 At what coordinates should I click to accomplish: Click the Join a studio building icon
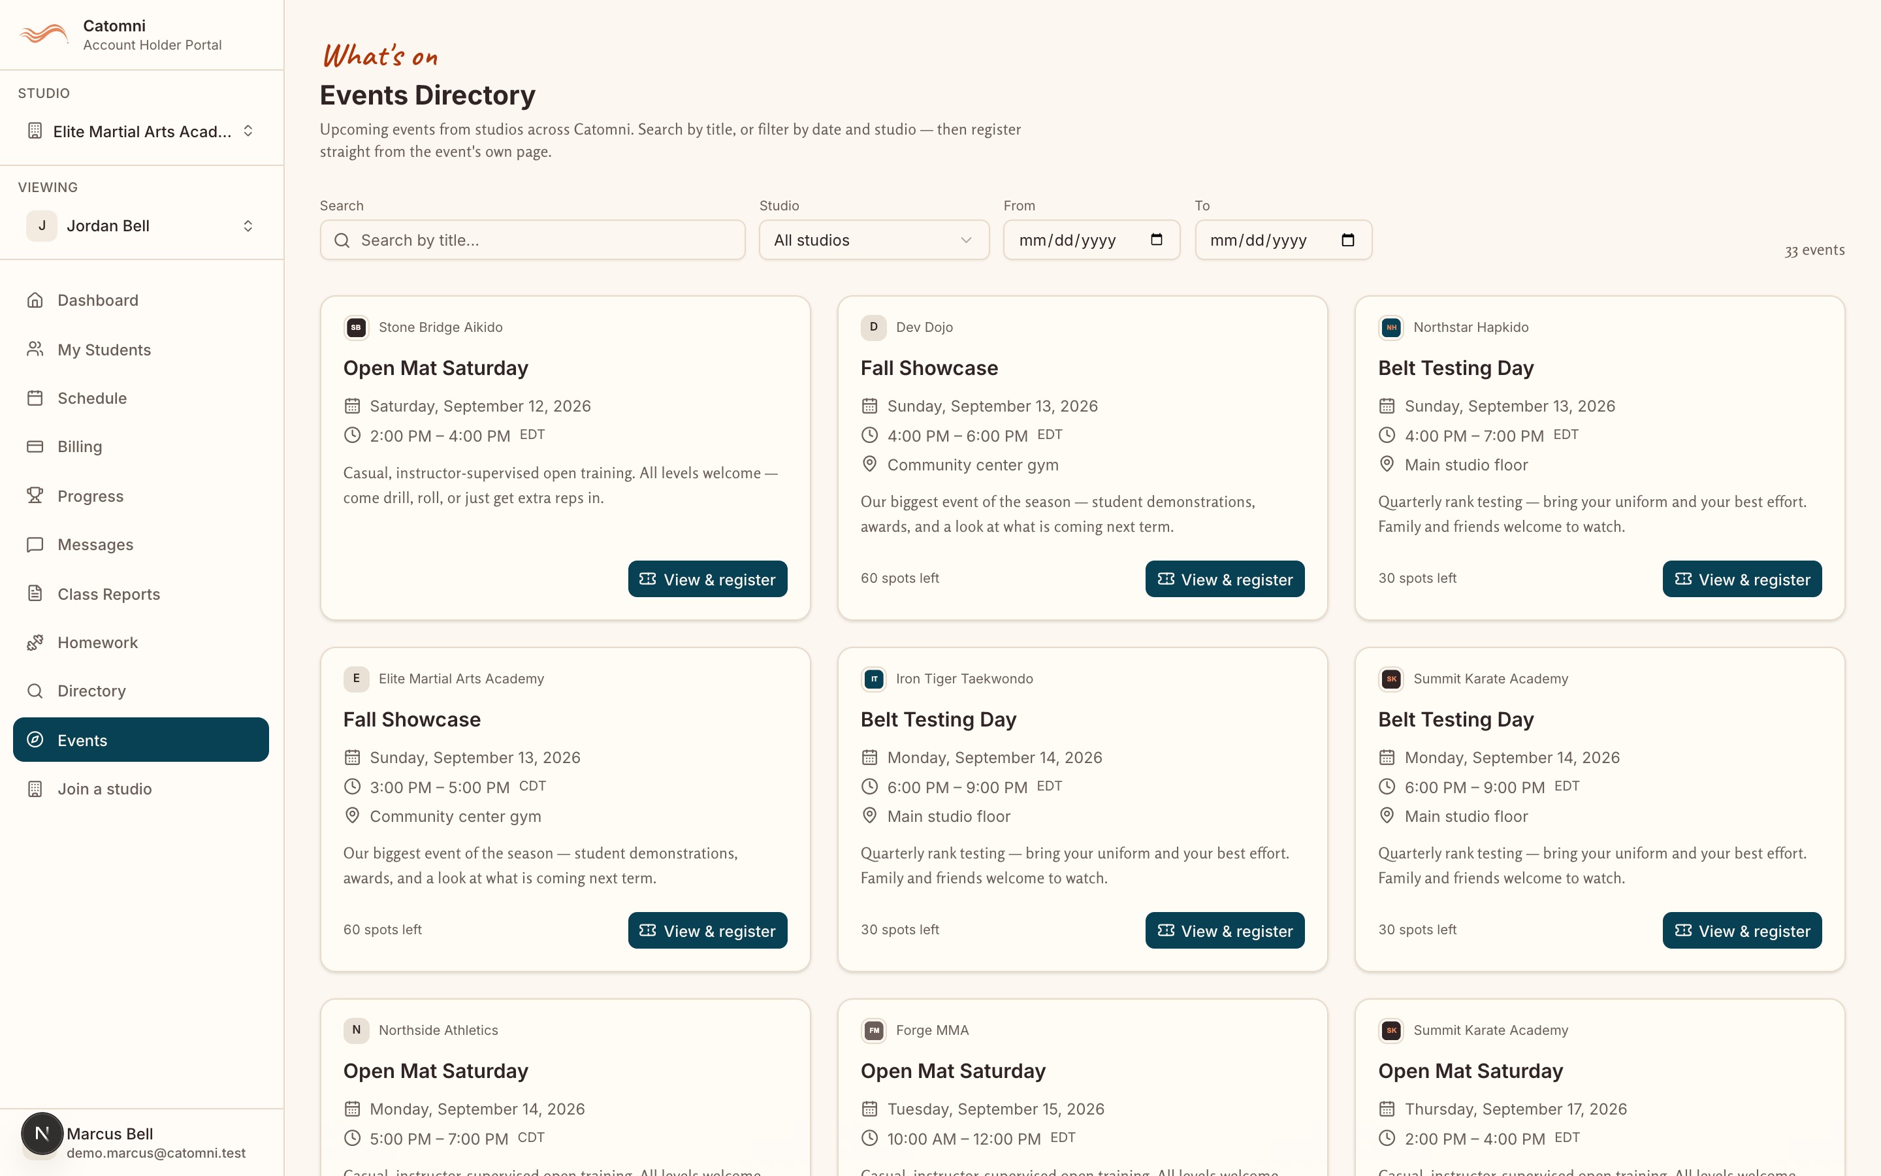tap(35, 789)
